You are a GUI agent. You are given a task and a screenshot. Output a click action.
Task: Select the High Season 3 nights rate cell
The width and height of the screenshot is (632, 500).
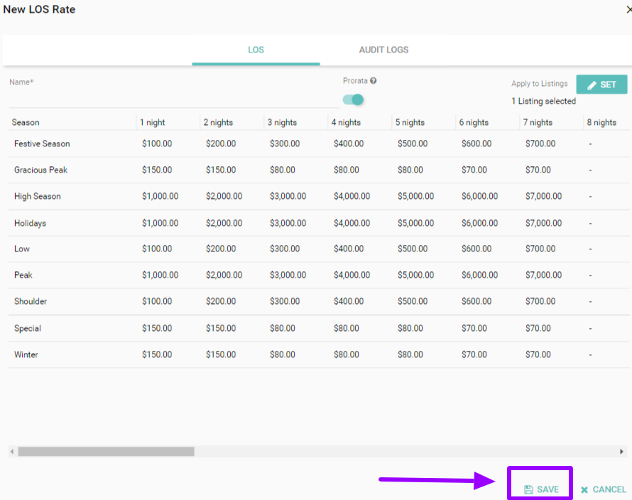pyautogui.click(x=288, y=196)
